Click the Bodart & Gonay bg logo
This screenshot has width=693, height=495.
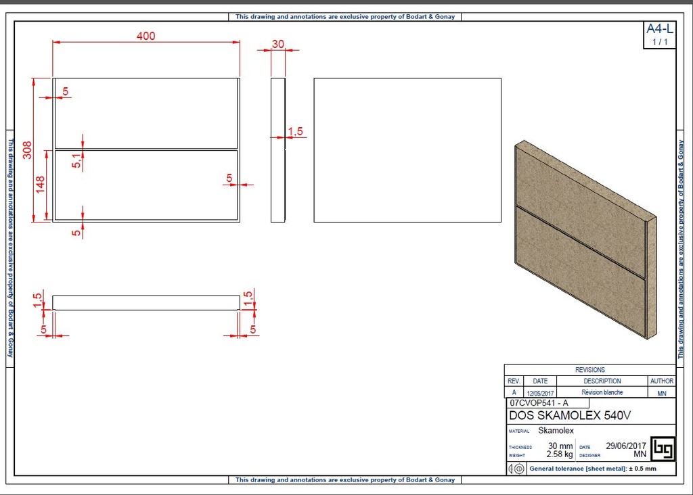pyautogui.click(x=663, y=450)
